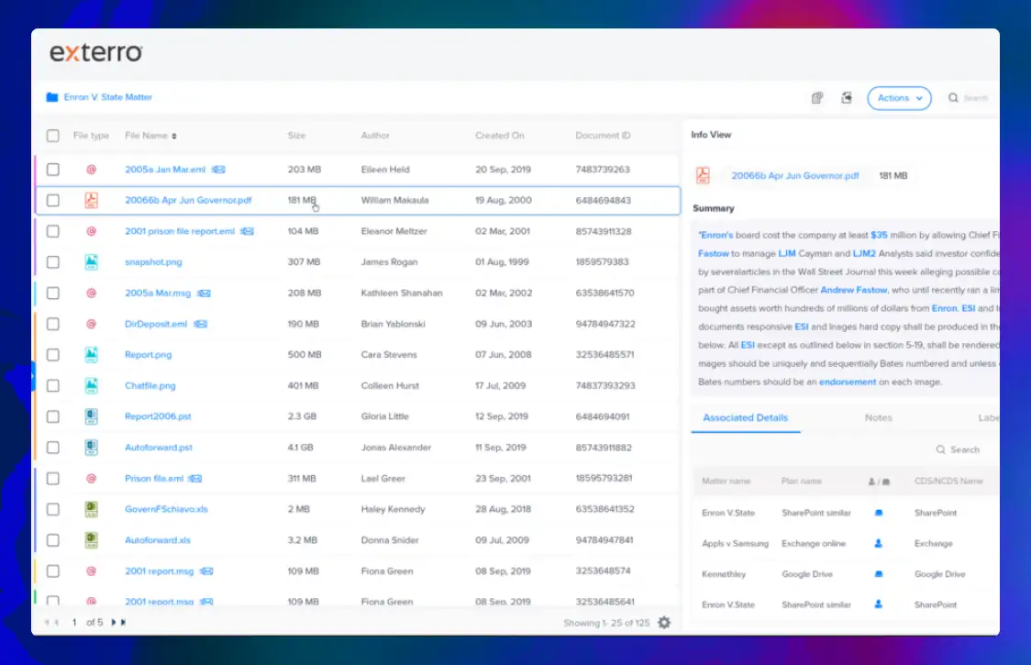Open the 20066b Apr Jun Governor.pdf link in Info View

[x=795, y=175]
